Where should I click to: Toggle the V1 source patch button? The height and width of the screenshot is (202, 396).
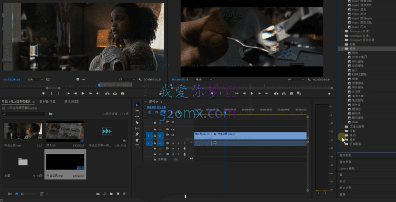point(149,136)
